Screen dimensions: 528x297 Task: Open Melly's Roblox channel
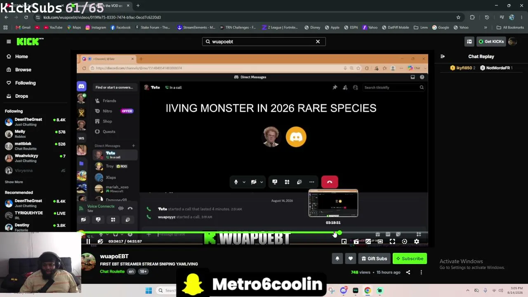tap(35, 134)
